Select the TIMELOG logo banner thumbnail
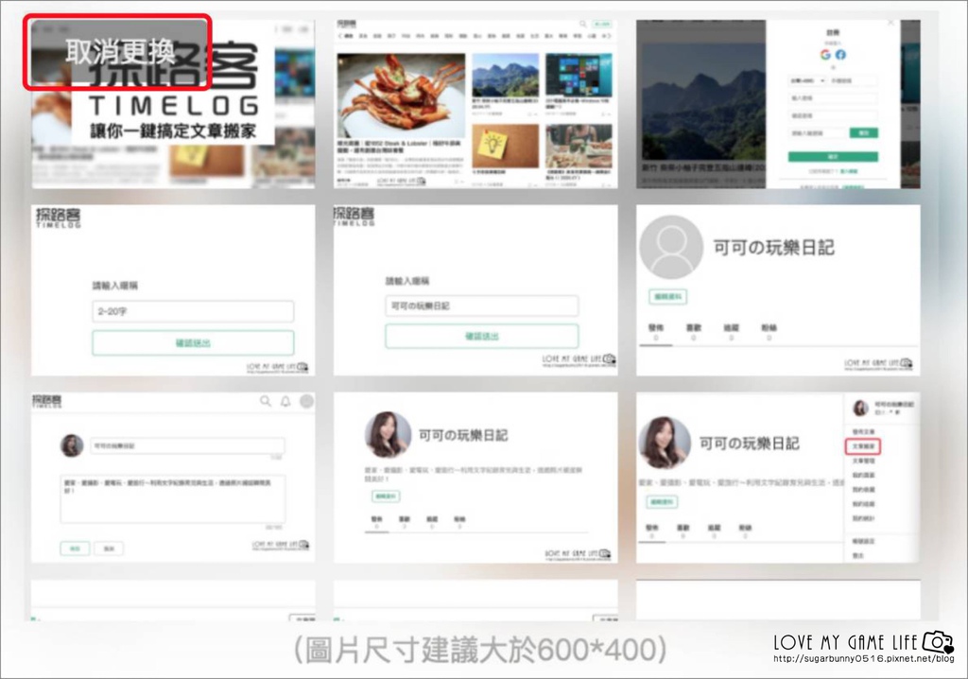This screenshot has height=679, width=968. point(173,104)
